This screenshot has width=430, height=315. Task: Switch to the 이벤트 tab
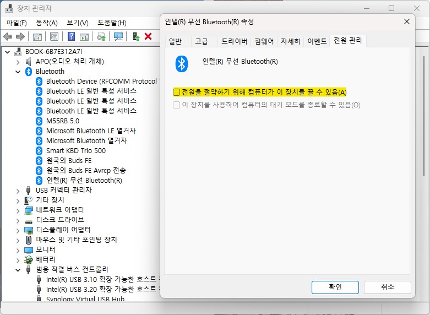coord(317,41)
